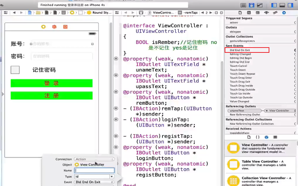The height and width of the screenshot is (186, 298).
Task: Select the Exit icon in scene dock
Action: (65, 27)
